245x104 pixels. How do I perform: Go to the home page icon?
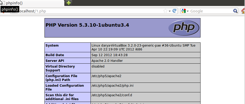(x=243, y=11)
